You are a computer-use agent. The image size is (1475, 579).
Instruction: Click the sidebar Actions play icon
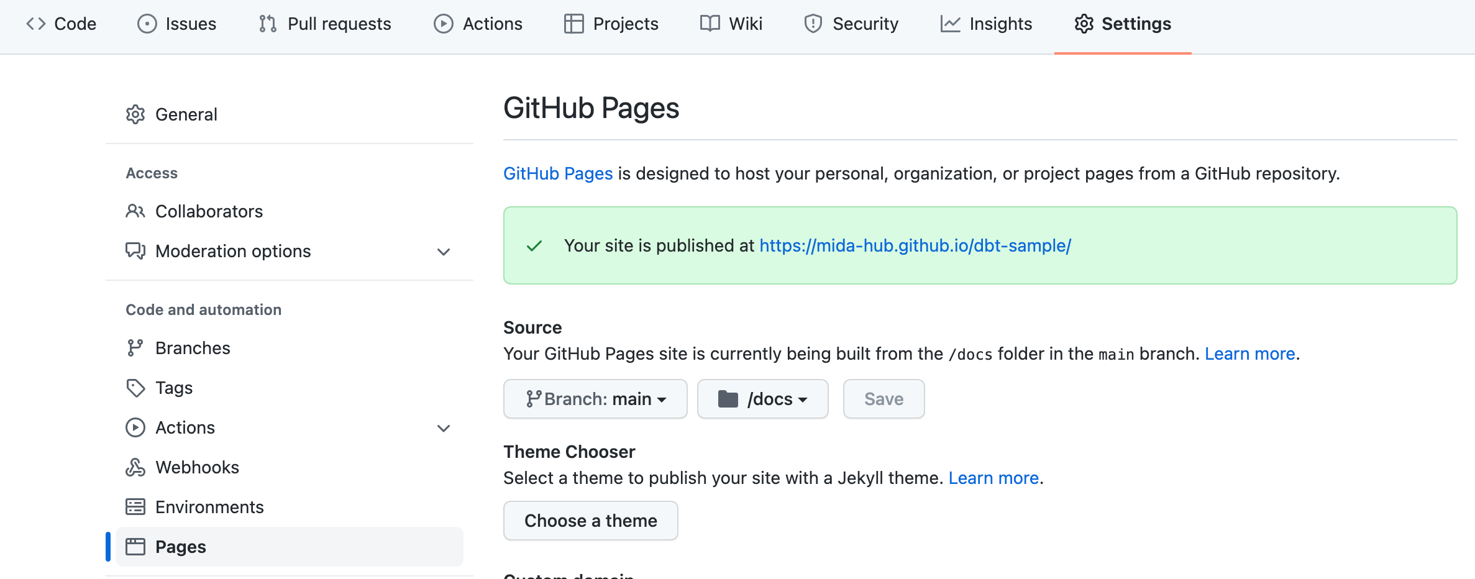[x=135, y=427]
